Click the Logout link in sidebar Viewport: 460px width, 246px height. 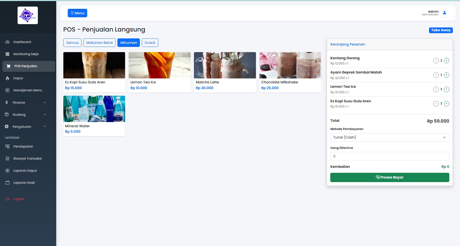(x=19, y=199)
